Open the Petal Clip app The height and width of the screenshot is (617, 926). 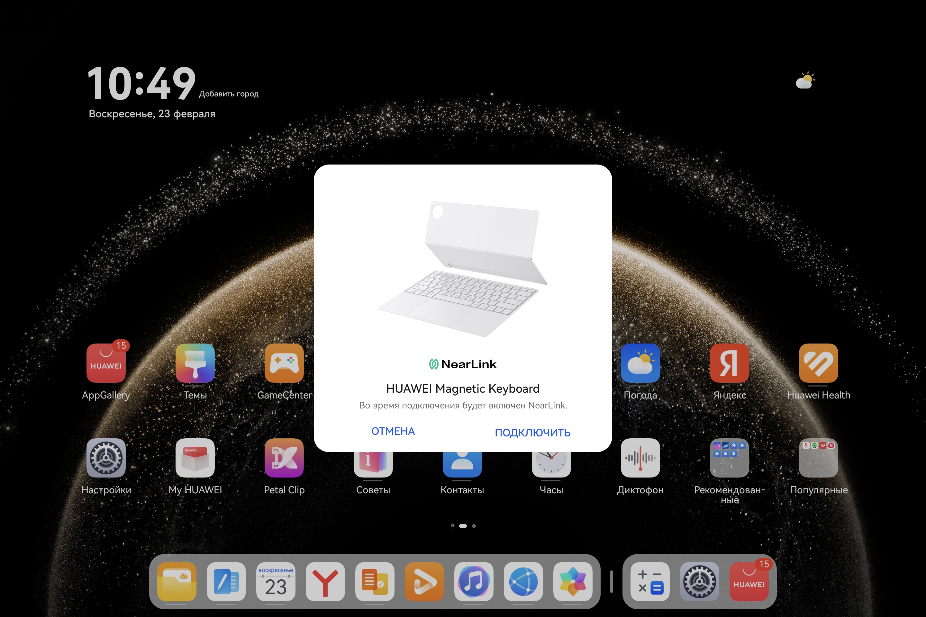coord(284,458)
